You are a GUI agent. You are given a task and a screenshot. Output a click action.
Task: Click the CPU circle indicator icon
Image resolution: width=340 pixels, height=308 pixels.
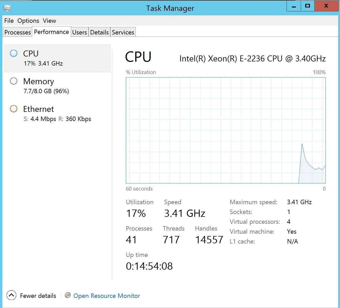[x=13, y=53]
